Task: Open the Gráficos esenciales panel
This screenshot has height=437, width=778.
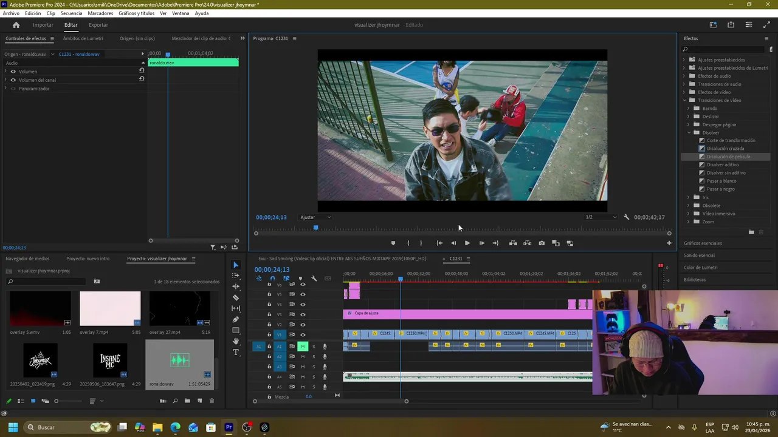Action: click(703, 243)
